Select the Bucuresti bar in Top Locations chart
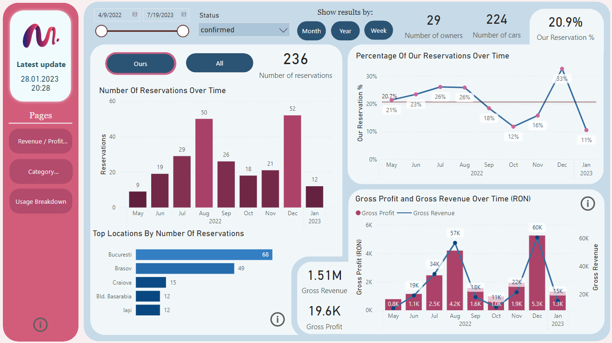 pos(204,255)
